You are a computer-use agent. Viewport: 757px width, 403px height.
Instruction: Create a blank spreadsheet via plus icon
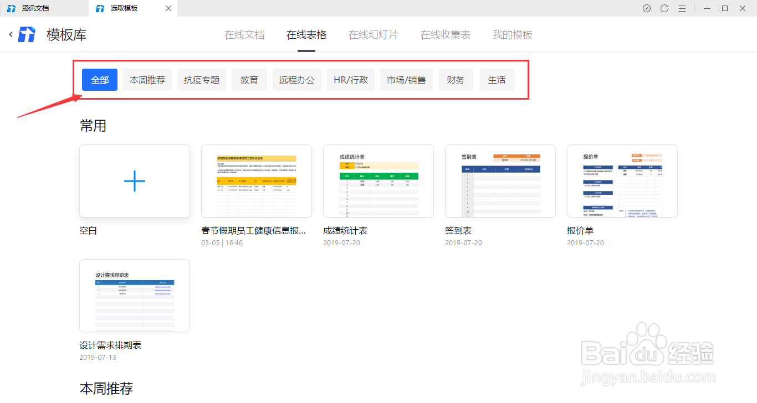[134, 181]
